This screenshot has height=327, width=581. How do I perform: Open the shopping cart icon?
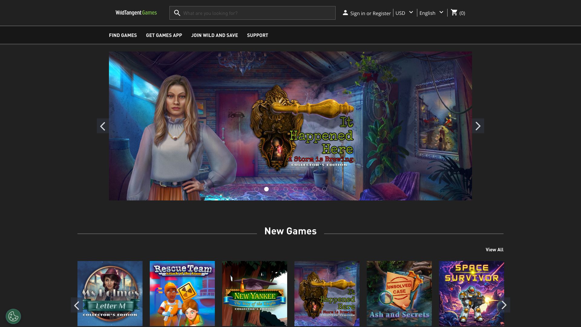(454, 12)
